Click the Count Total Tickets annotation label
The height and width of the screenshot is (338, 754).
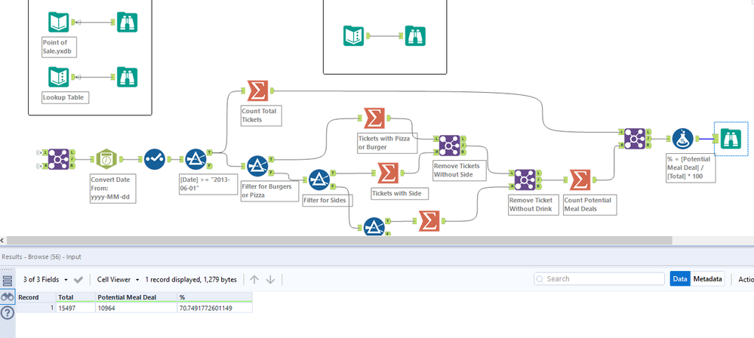pyautogui.click(x=260, y=115)
